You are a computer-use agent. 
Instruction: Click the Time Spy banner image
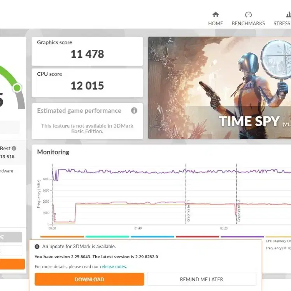(219, 88)
